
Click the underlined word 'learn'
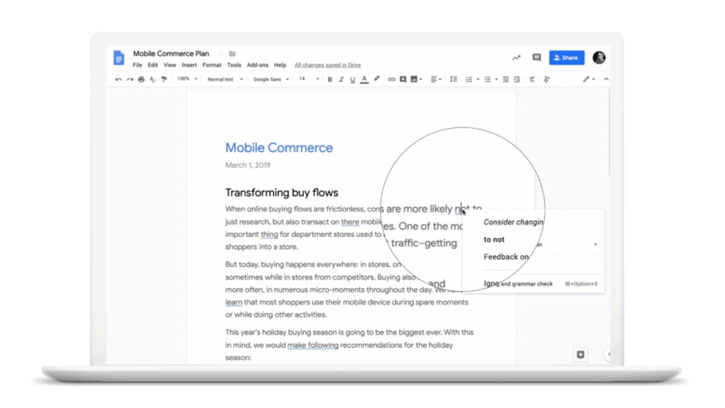point(234,302)
